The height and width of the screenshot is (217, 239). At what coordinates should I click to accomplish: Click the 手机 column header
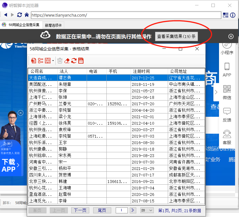(x=119, y=71)
